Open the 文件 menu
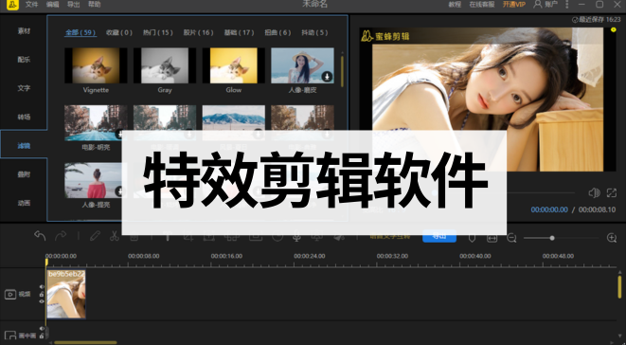 click(31, 5)
